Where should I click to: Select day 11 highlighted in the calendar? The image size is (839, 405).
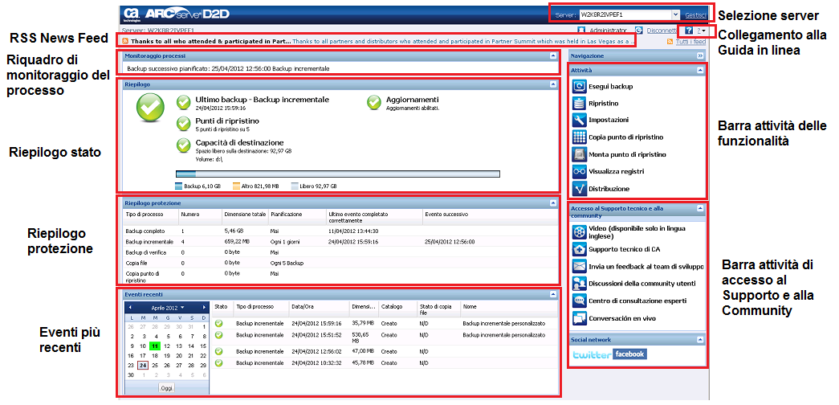coord(154,346)
